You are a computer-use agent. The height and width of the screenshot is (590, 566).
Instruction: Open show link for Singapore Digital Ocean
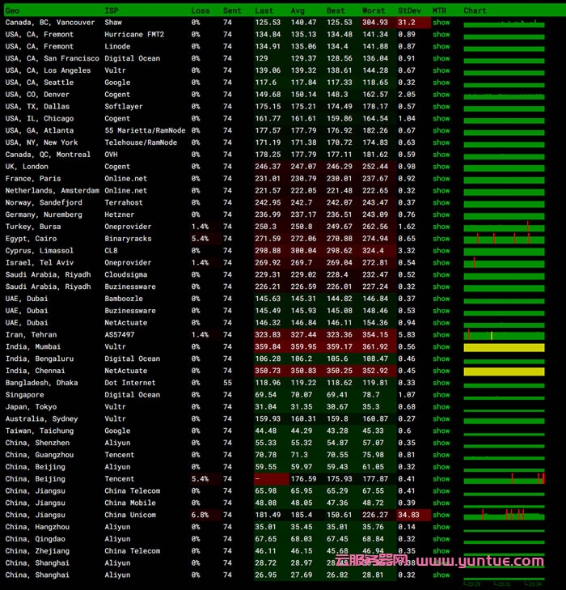point(441,395)
